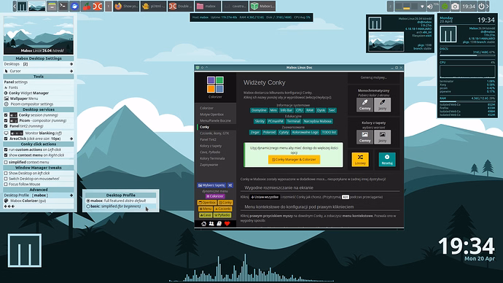
Task: Toggle run custom actions on Left-click
Action: [6, 150]
